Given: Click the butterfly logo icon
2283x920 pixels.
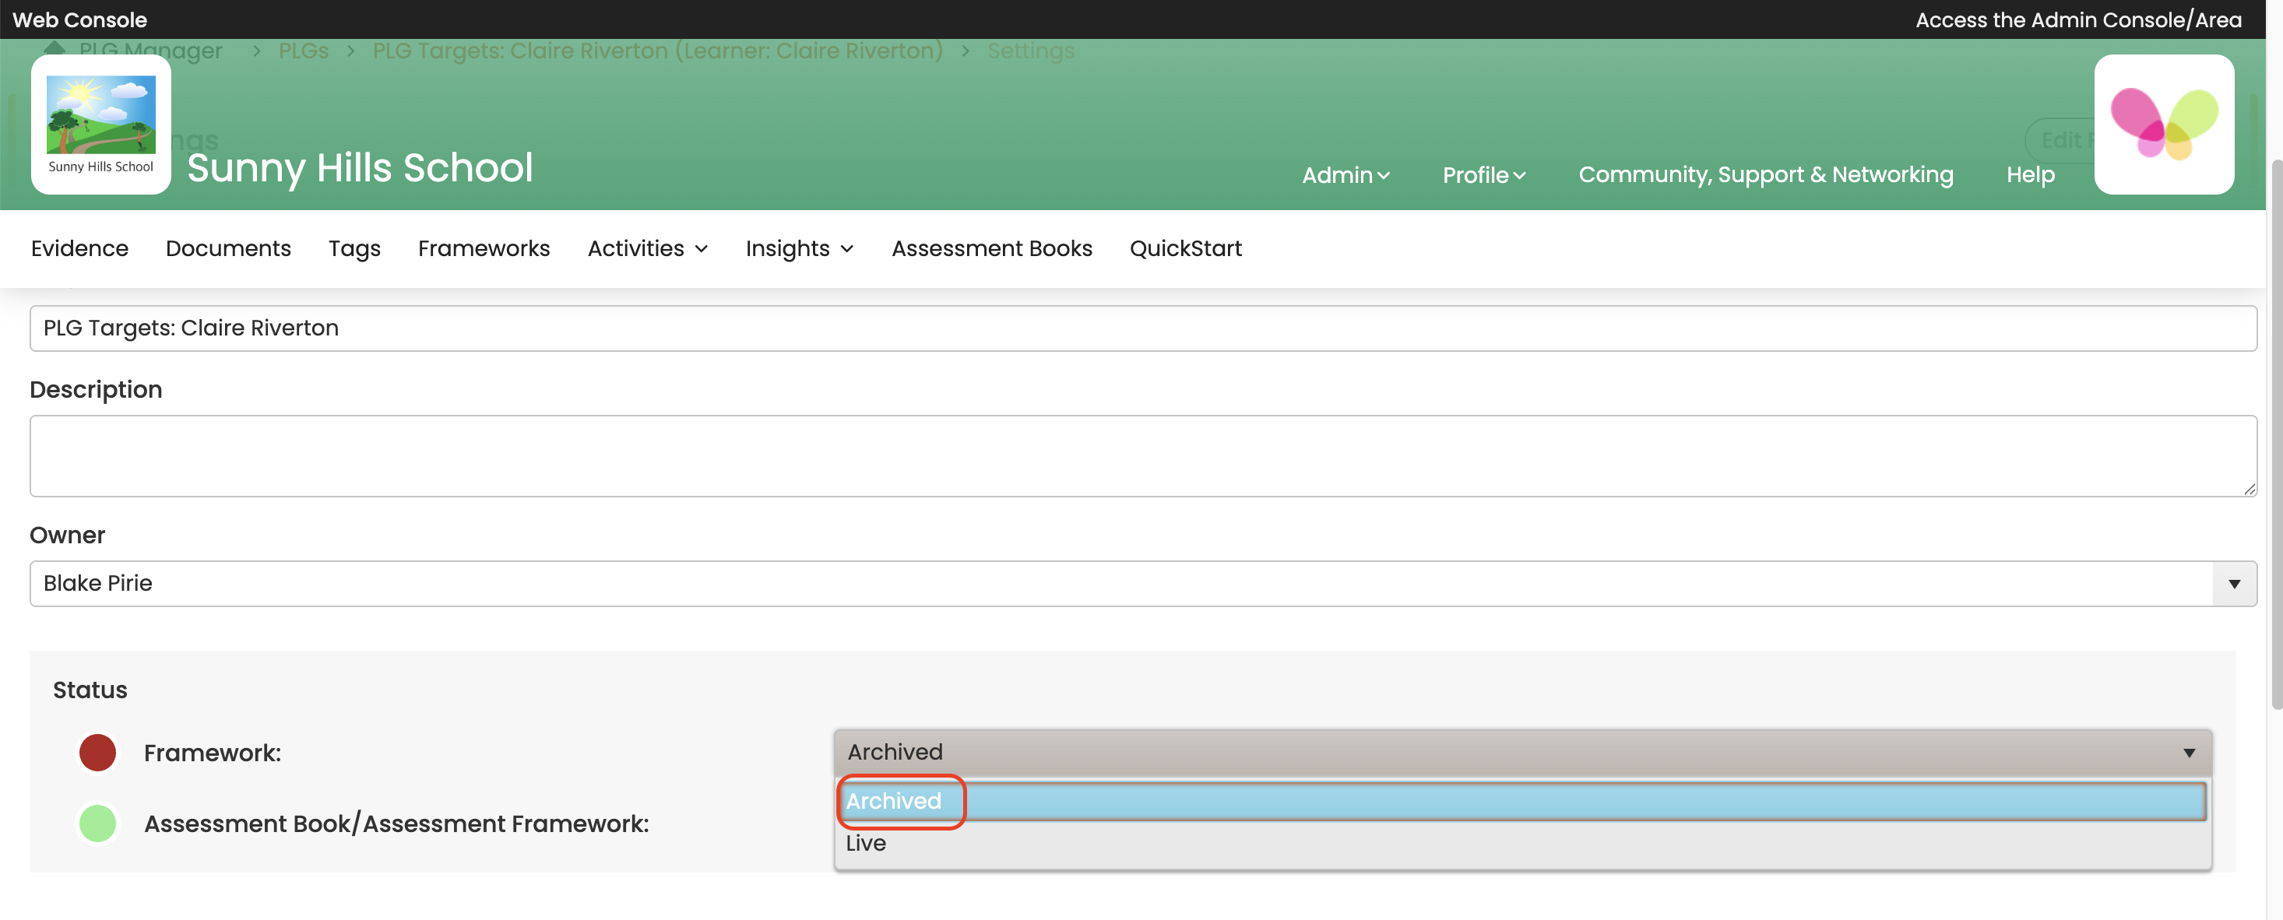Looking at the screenshot, I should click(2162, 123).
